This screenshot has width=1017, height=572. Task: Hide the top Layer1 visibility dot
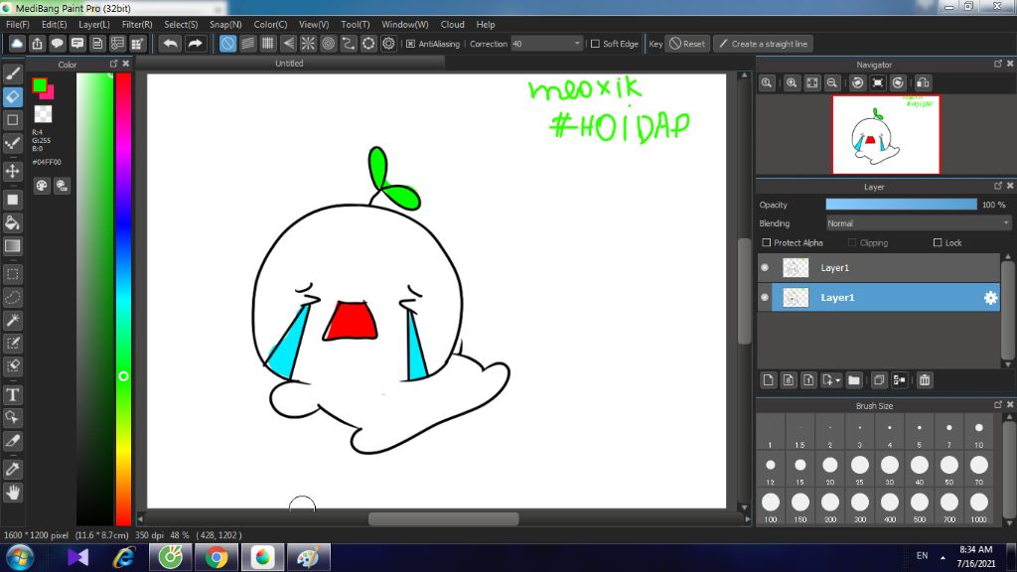[765, 268]
